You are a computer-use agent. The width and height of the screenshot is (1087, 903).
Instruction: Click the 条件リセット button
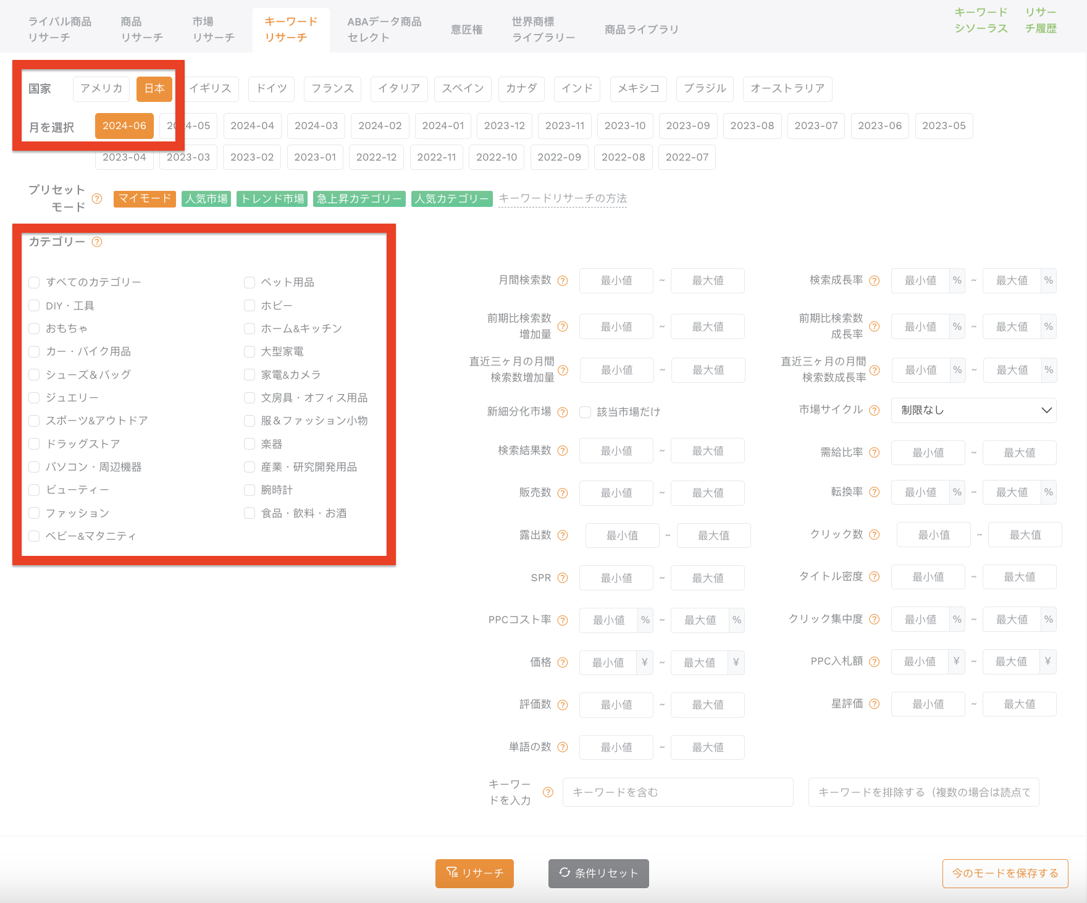pos(598,873)
